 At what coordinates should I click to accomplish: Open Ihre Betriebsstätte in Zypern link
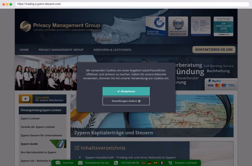tap(38, 152)
